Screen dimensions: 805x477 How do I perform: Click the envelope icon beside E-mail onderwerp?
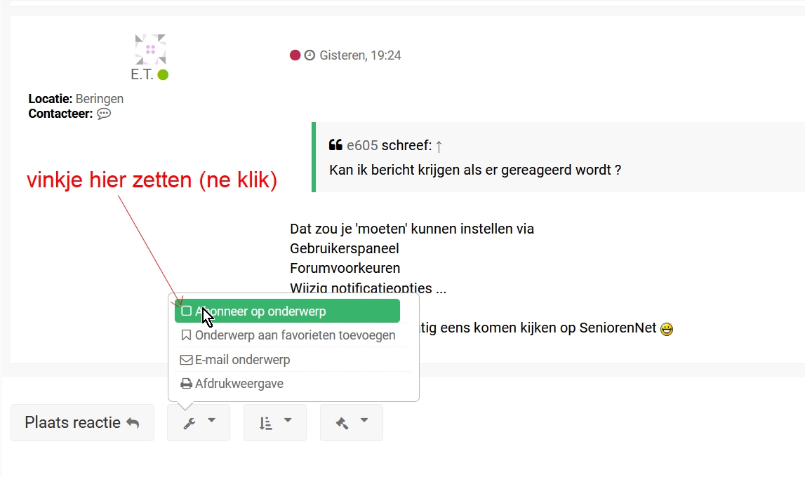(187, 359)
